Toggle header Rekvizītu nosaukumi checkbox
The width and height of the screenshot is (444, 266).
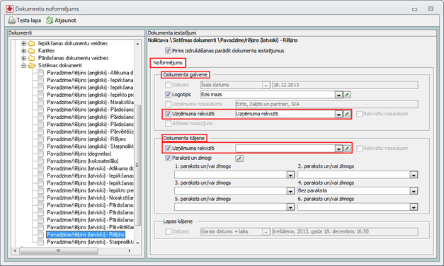pyautogui.click(x=359, y=114)
